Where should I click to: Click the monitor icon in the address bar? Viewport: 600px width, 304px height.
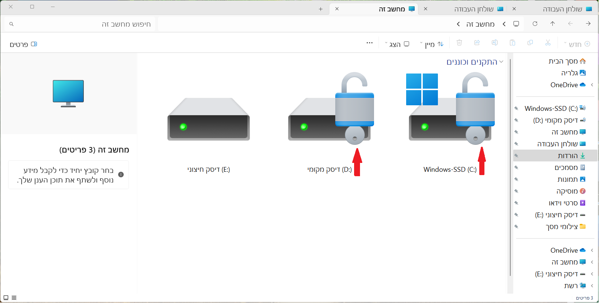coord(516,24)
